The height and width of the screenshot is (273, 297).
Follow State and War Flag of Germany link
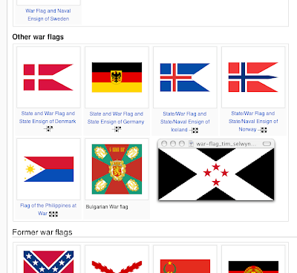(116, 118)
